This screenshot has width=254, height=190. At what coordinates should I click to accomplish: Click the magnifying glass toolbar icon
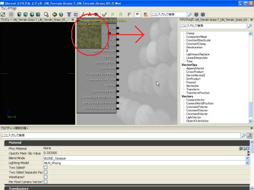[46, 15]
